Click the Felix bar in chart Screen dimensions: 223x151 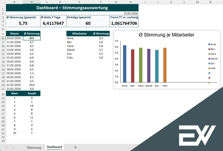coord(165,65)
